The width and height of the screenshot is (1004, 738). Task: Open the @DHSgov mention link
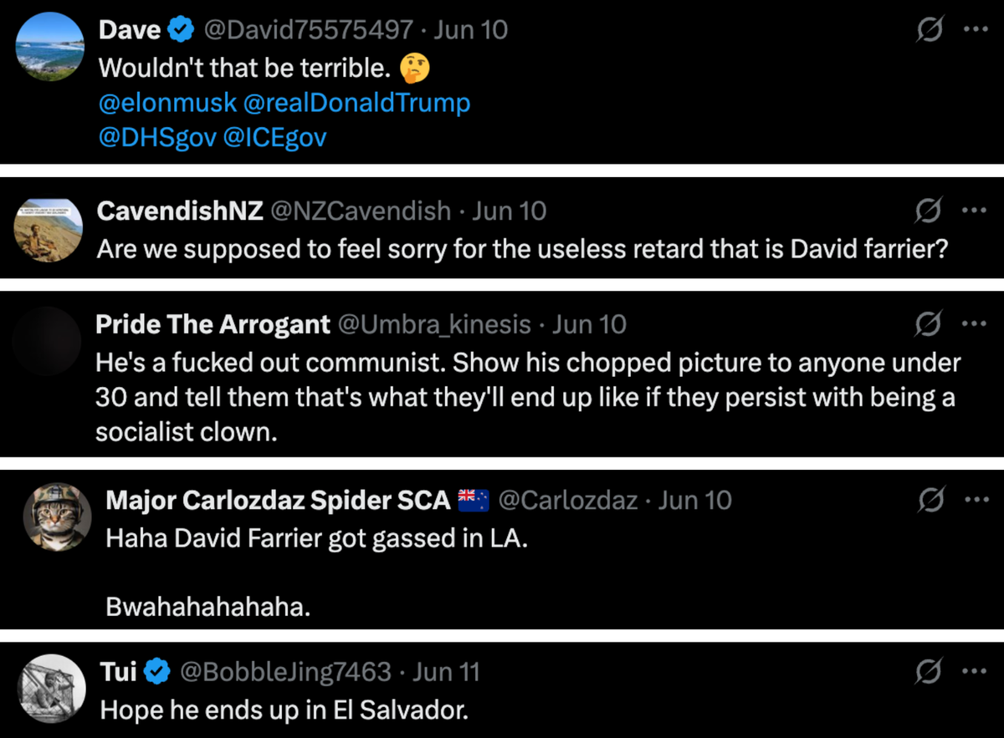(x=157, y=138)
